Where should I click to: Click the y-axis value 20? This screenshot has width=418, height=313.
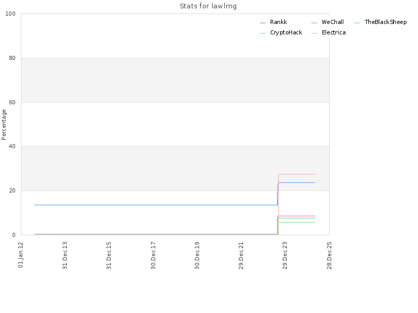(12, 190)
